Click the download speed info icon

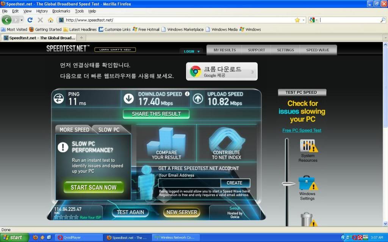(x=187, y=94)
